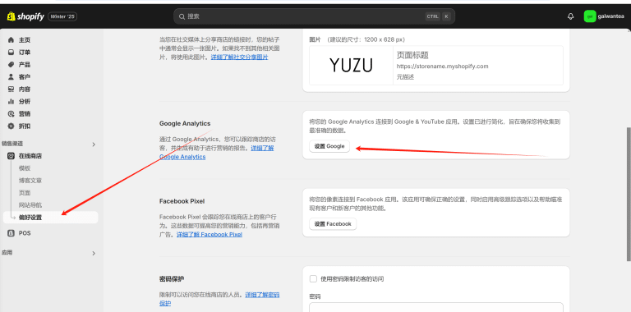Screen dimensions: 631x312
Task: Select 博客文章 under 在线商店
Action: pyautogui.click(x=30, y=181)
